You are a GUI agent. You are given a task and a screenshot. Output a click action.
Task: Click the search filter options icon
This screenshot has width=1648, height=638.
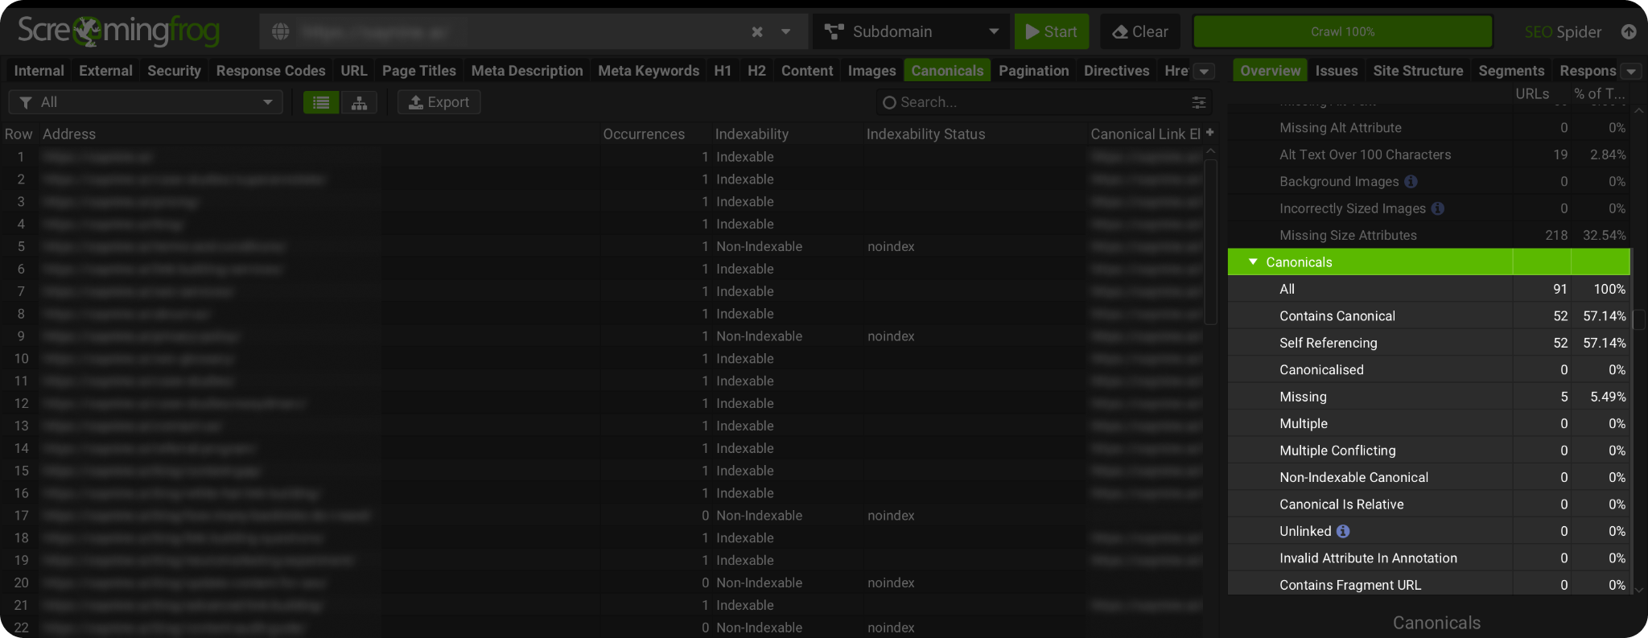click(1198, 102)
